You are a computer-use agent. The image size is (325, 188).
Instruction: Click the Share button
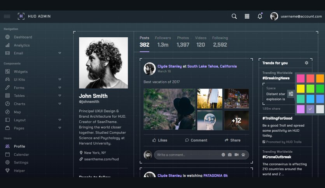[x=232, y=140]
